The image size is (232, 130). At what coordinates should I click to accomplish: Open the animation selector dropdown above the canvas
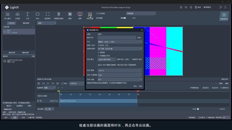point(47,23)
